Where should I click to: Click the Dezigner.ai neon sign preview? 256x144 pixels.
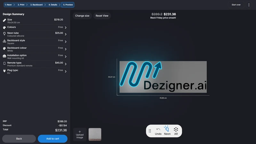coord(163,77)
